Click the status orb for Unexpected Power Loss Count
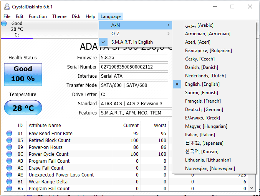The width and height of the screenshot is (260, 196). [9, 175]
